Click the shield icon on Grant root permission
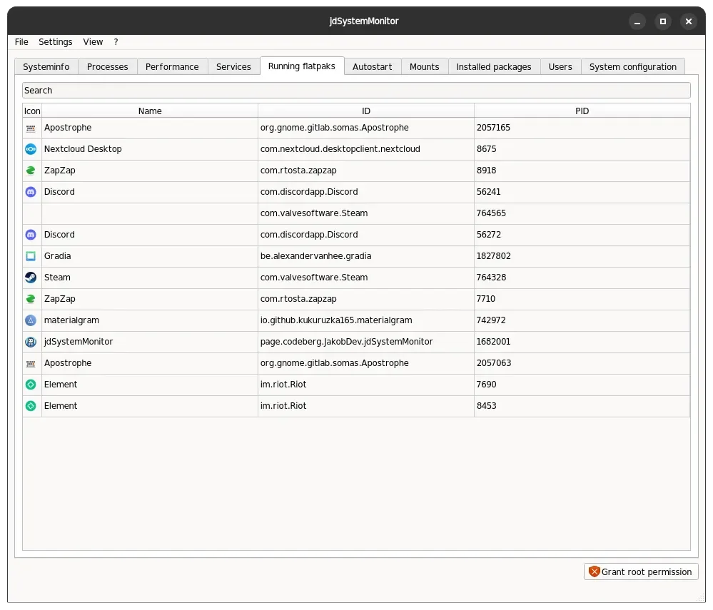This screenshot has height=610, width=713. [594, 571]
